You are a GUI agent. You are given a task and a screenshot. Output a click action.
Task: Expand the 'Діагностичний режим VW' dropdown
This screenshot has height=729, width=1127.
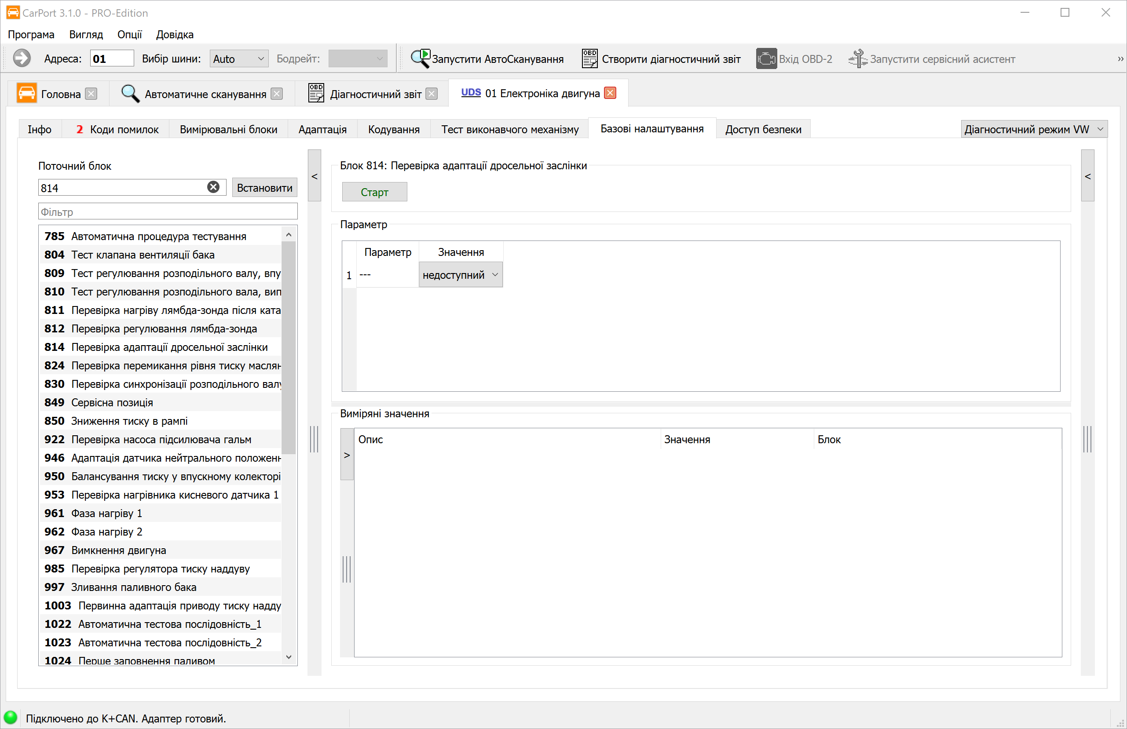1033,129
